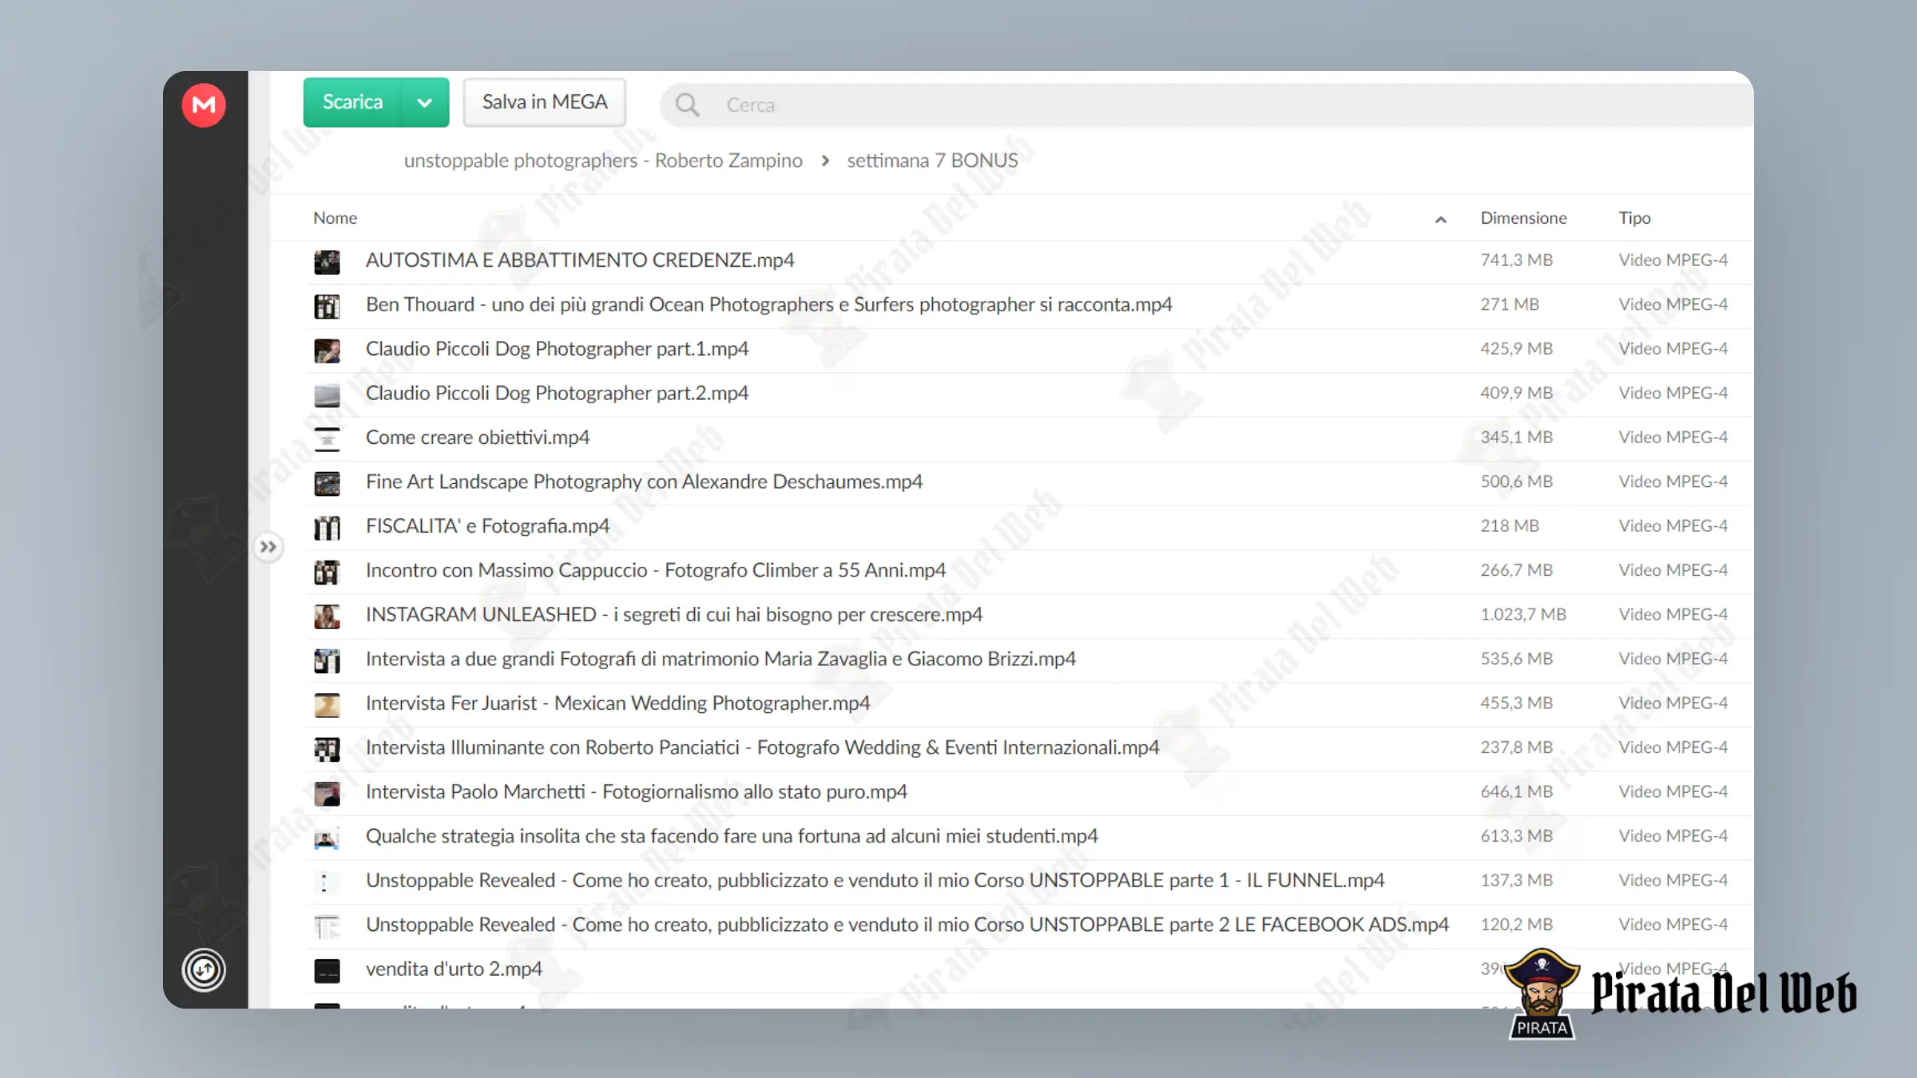Select Claudio Piccoli Dog Photographer part.2.mp4
The height and width of the screenshot is (1078, 1917).
tap(557, 393)
